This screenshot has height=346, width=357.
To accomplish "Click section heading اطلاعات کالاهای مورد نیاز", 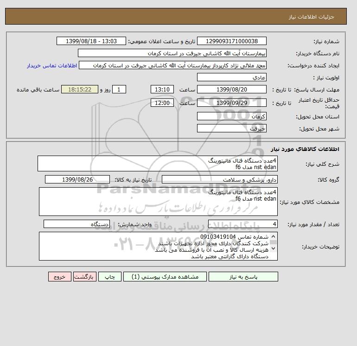I will tap(305, 149).
